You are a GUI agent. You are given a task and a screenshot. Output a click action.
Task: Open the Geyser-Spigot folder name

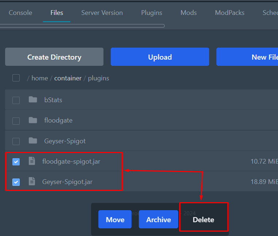point(65,141)
